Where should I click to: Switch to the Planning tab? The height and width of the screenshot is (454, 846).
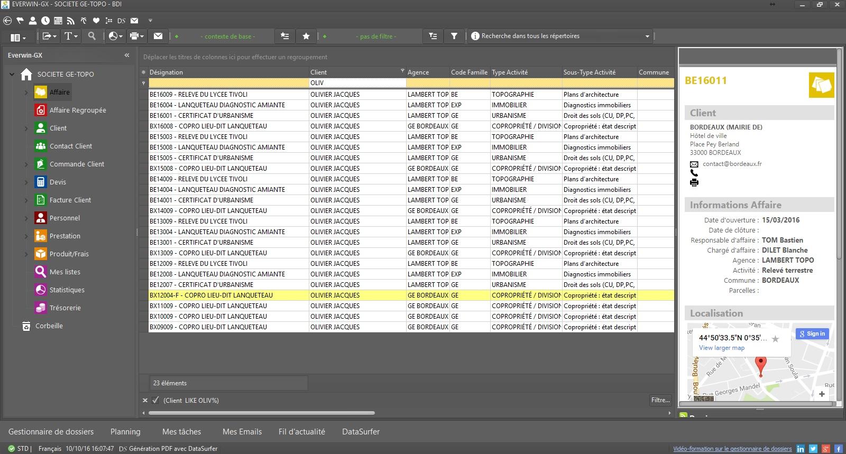[125, 432]
